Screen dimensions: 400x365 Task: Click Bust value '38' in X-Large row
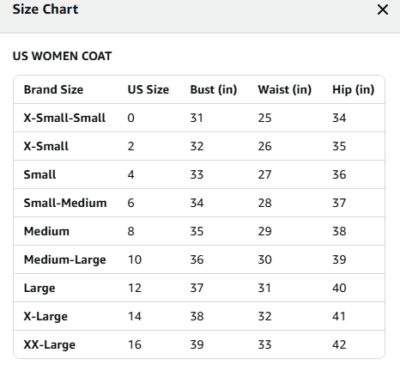197,316
